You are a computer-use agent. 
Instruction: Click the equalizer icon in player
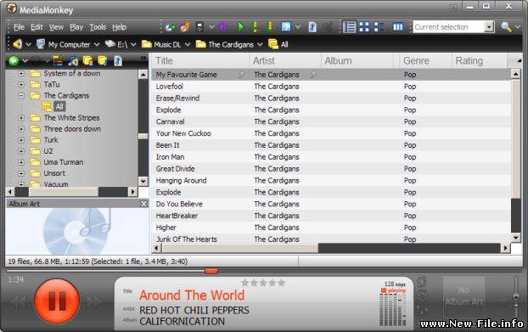[x=421, y=310]
